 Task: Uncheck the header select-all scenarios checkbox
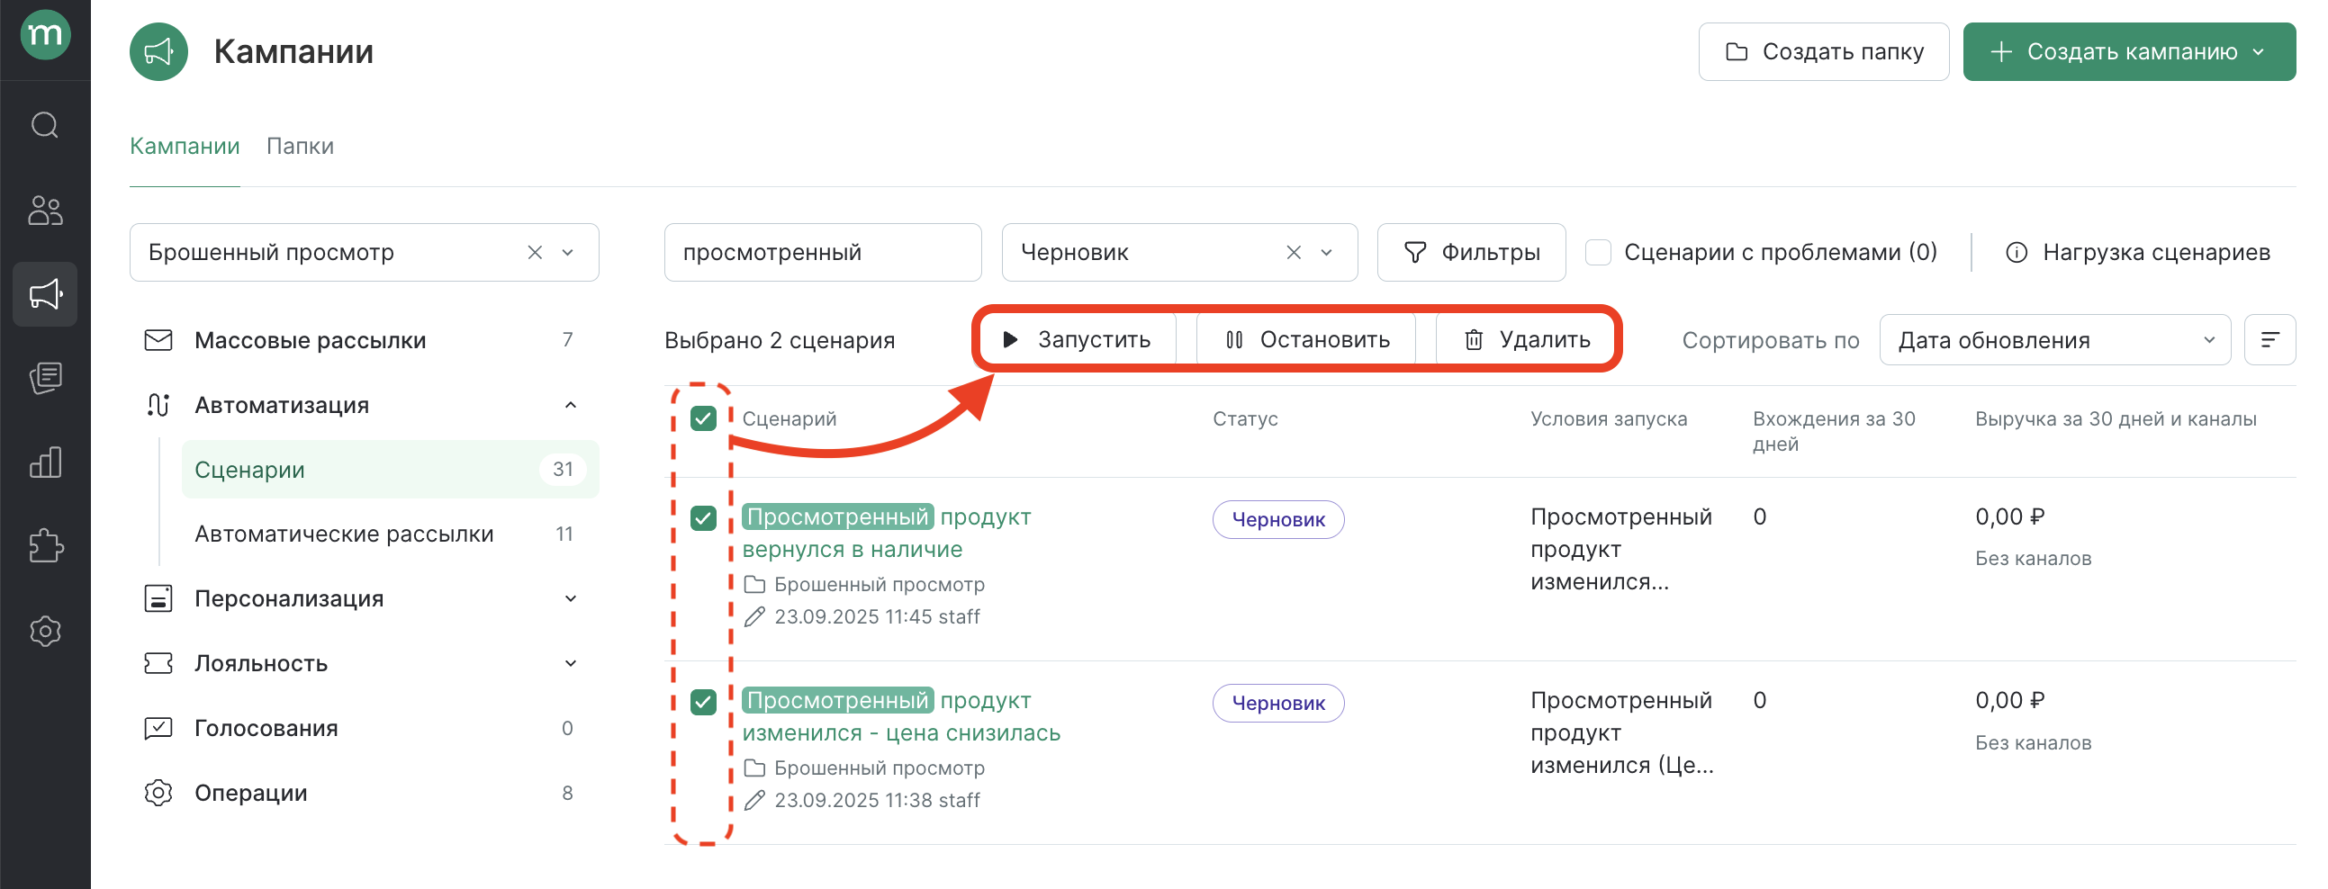pos(703,418)
